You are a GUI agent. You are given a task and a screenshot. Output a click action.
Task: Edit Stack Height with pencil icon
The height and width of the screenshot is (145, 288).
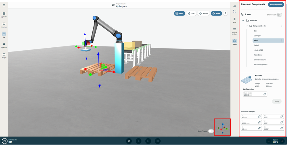pyautogui.click(x=264, y=94)
